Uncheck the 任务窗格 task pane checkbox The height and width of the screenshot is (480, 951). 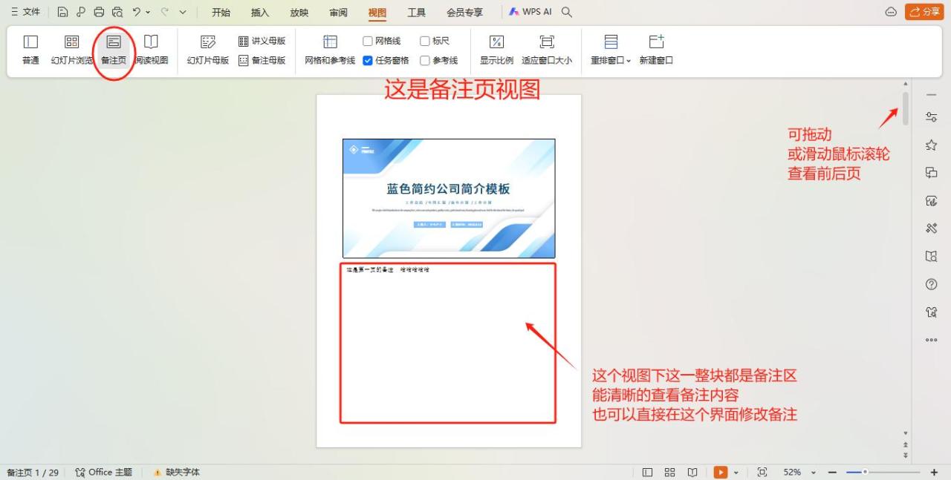click(367, 60)
